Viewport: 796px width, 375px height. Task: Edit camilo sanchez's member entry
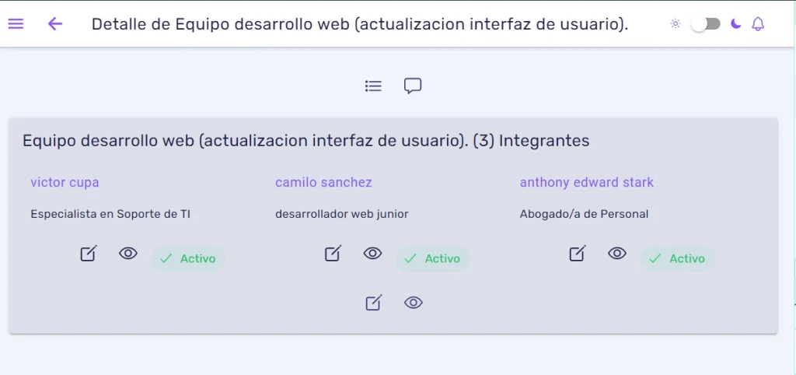(333, 253)
